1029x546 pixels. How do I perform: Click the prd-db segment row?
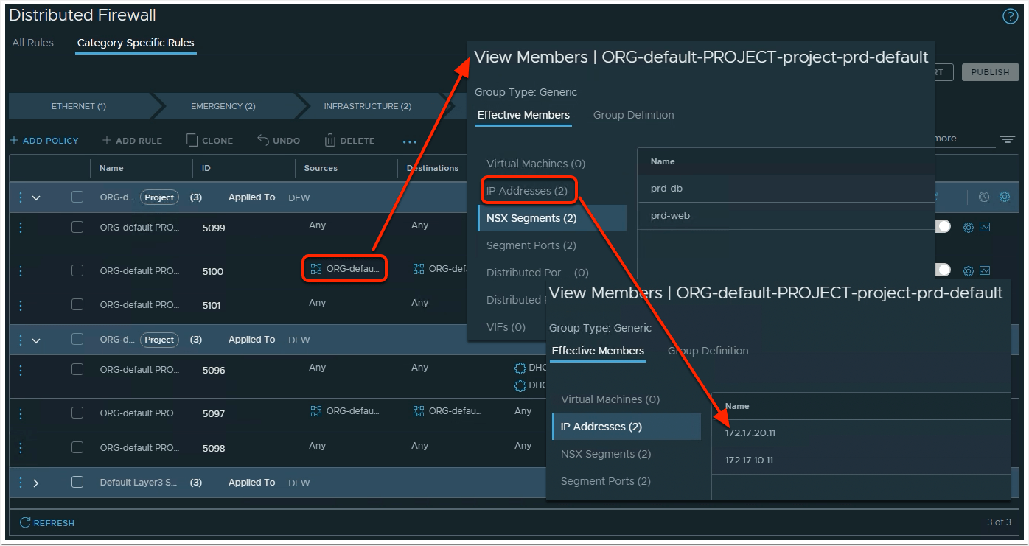[x=786, y=189]
